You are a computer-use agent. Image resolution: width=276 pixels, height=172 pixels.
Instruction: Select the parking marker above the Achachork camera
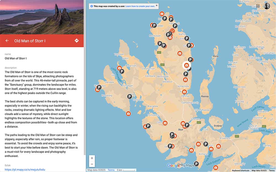186,74
